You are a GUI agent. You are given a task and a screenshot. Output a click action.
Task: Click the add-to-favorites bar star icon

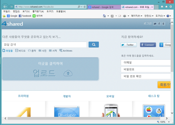point(4,16)
